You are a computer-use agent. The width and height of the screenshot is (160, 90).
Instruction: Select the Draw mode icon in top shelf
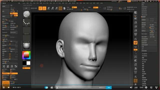pyautogui.click(x=44, y=8)
